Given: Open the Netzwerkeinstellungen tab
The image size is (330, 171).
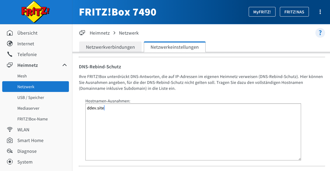Looking at the screenshot, I should (174, 46).
